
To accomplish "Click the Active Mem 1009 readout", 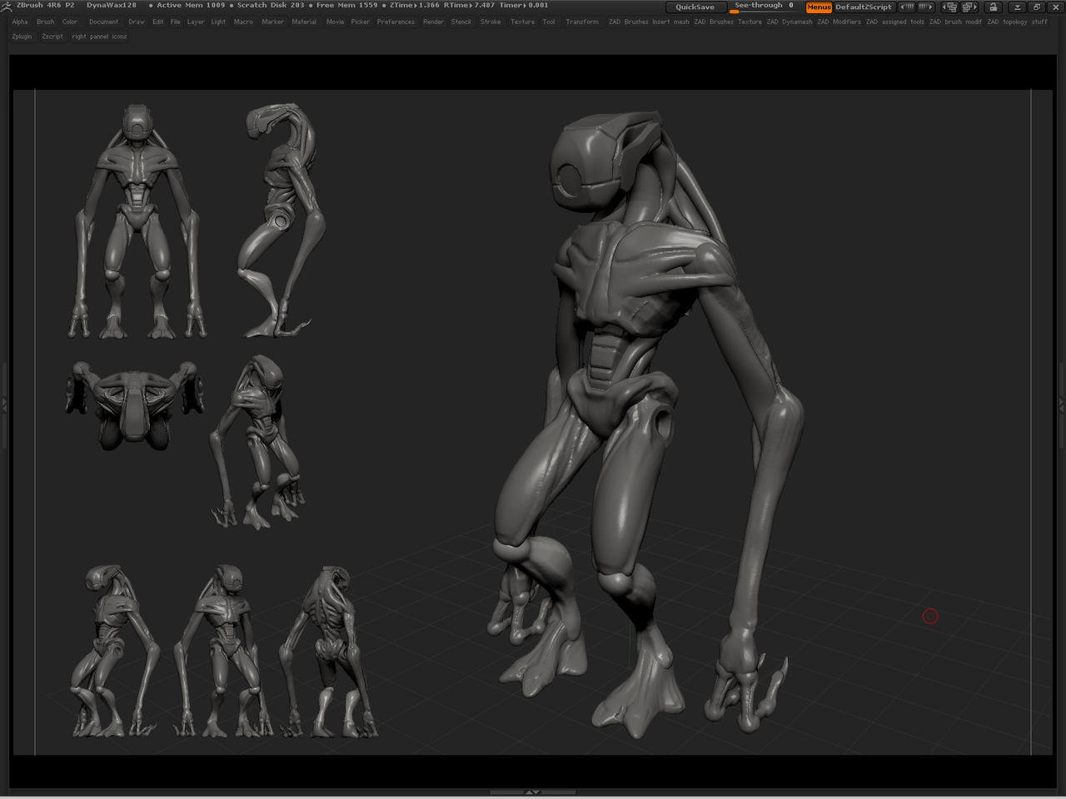I will coord(190,5).
